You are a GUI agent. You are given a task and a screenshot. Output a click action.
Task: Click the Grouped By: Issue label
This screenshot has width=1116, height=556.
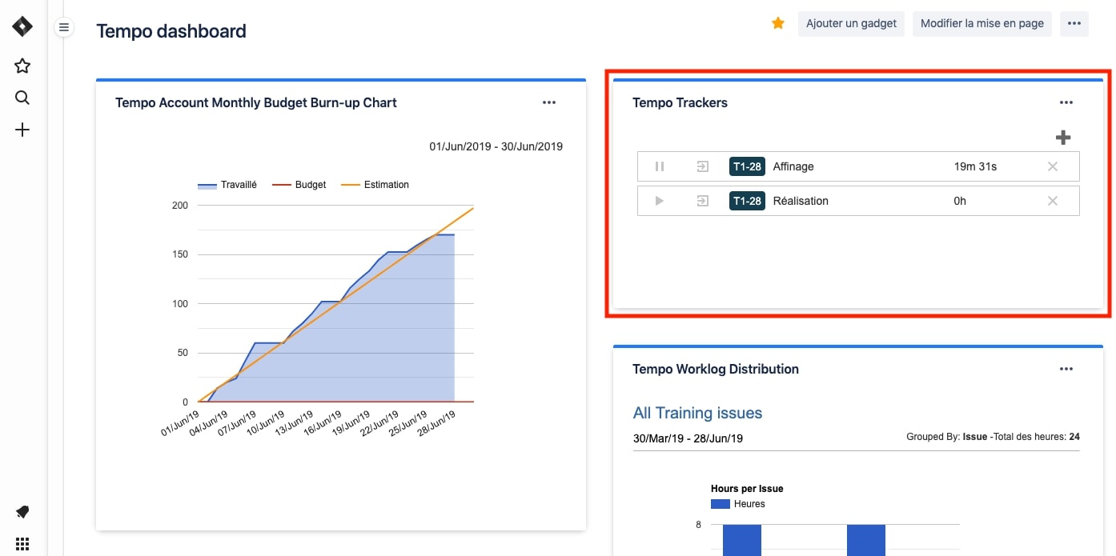pos(947,437)
